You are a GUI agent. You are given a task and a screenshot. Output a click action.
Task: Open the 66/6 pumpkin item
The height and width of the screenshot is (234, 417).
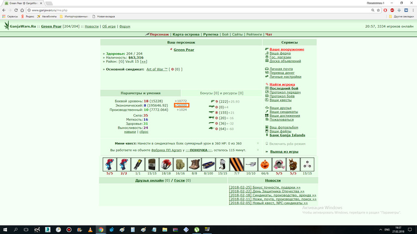tap(265, 164)
